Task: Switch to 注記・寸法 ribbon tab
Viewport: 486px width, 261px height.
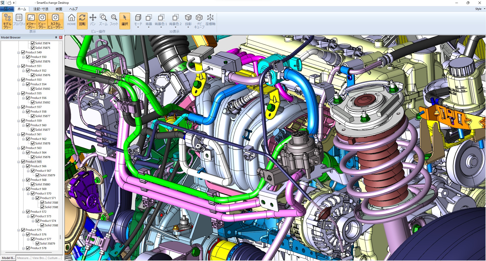Action: point(41,9)
